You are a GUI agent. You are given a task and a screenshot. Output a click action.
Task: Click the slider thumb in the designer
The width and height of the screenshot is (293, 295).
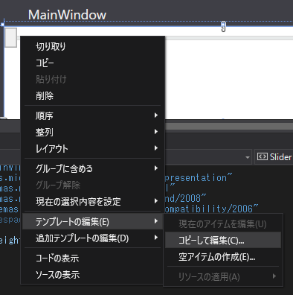[x=10, y=37]
